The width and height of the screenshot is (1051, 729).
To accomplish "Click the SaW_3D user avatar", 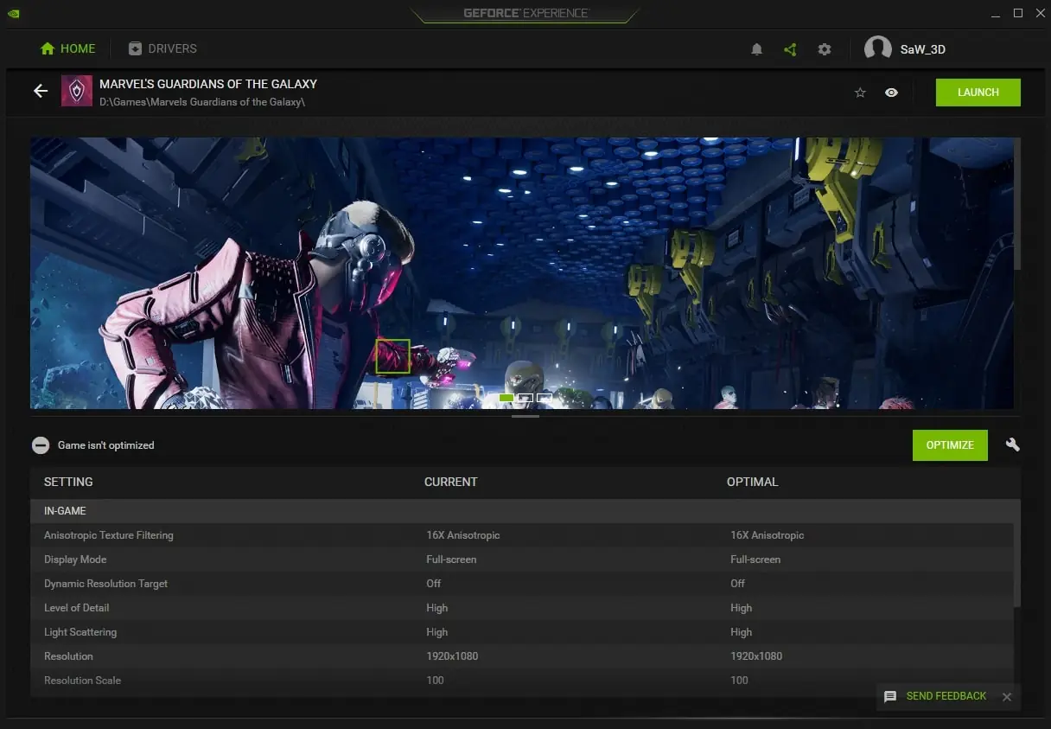I will point(878,48).
